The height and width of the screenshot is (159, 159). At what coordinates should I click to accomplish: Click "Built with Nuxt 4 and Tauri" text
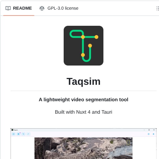pyautogui.click(x=84, y=112)
